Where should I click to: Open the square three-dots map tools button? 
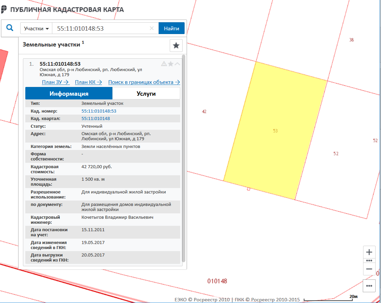click(369, 286)
